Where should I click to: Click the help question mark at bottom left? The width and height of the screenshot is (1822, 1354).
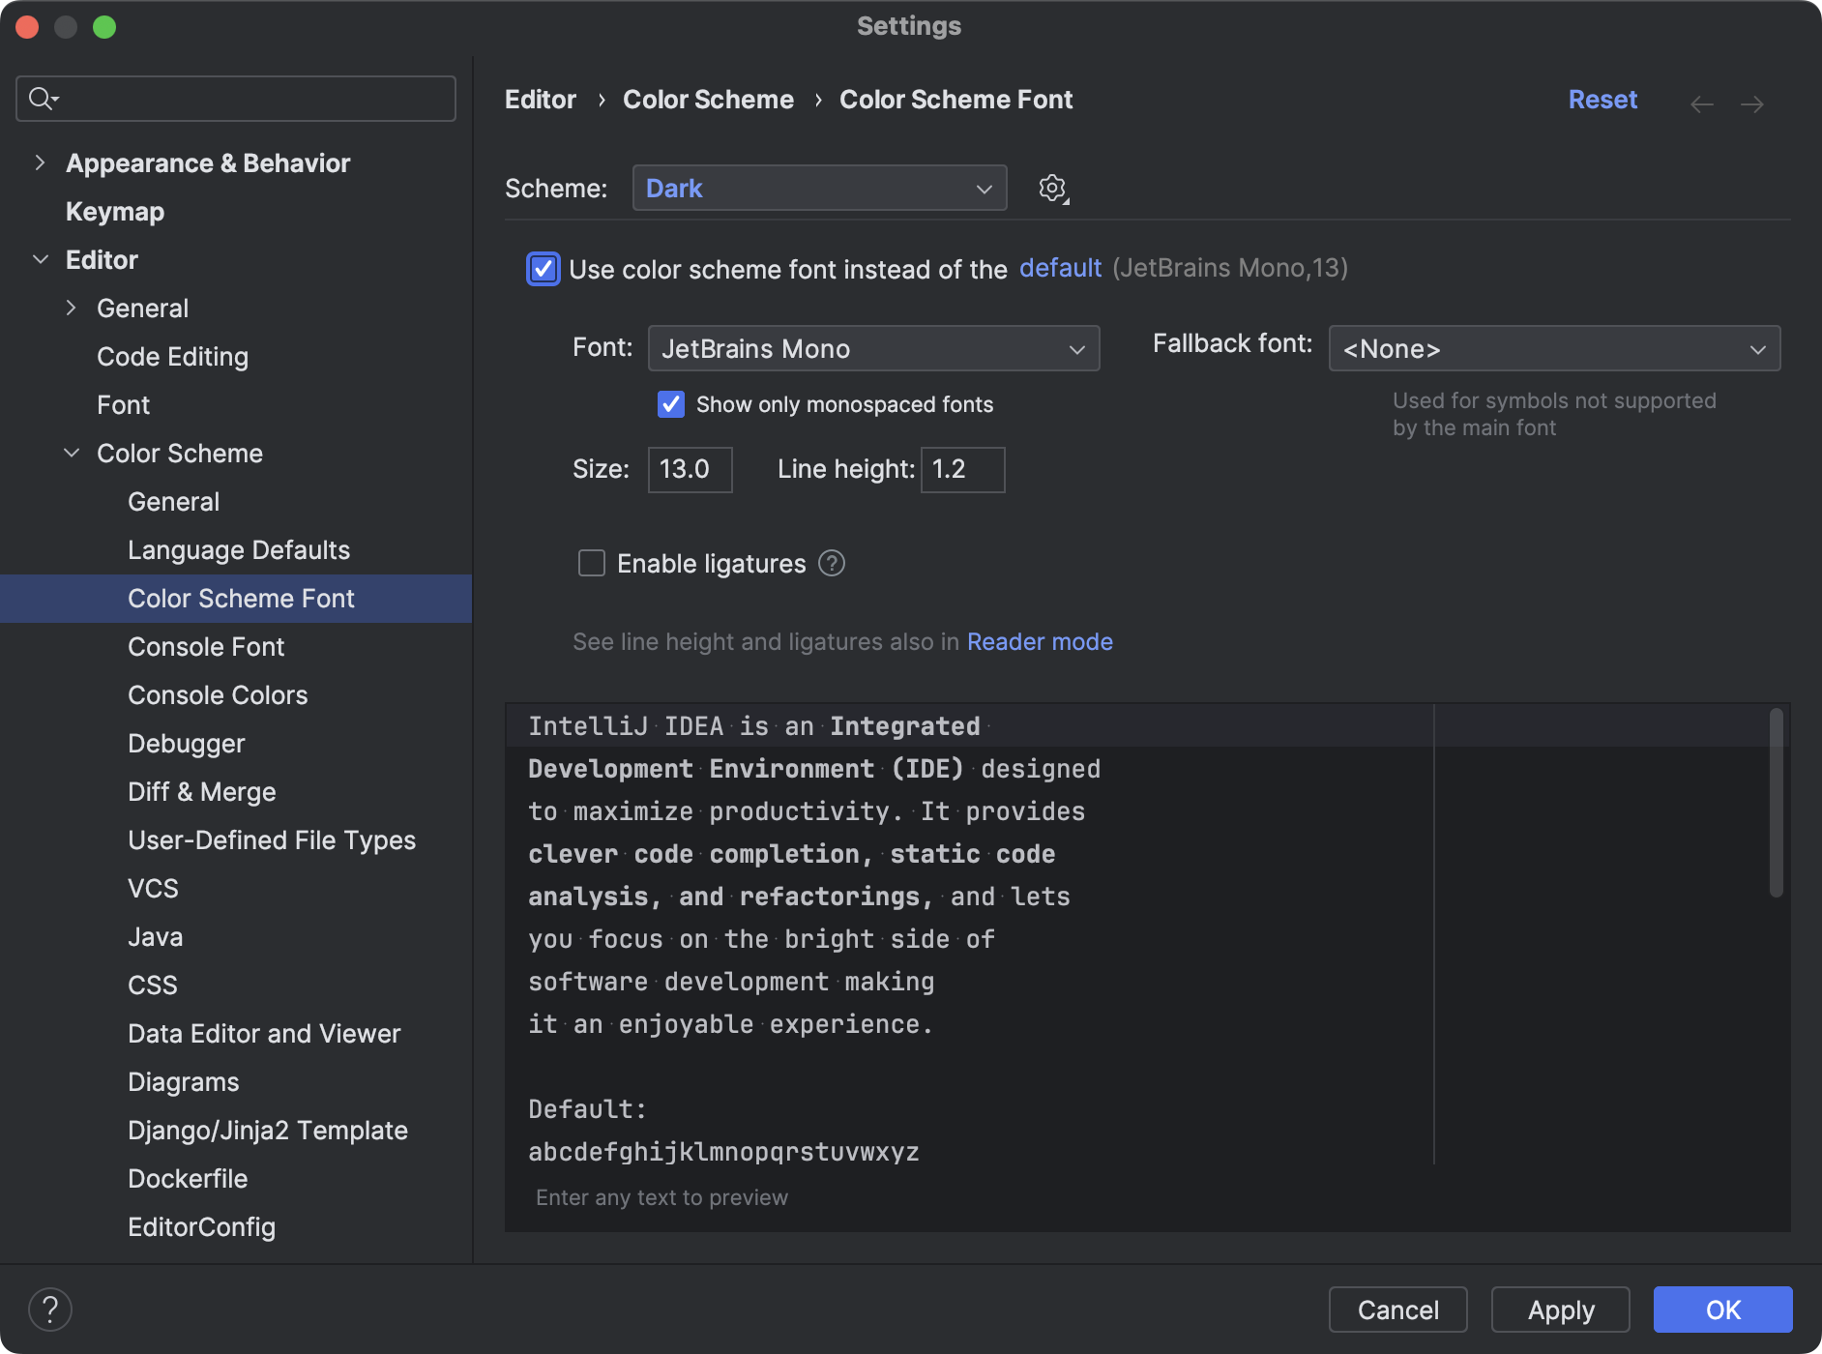[x=51, y=1310]
